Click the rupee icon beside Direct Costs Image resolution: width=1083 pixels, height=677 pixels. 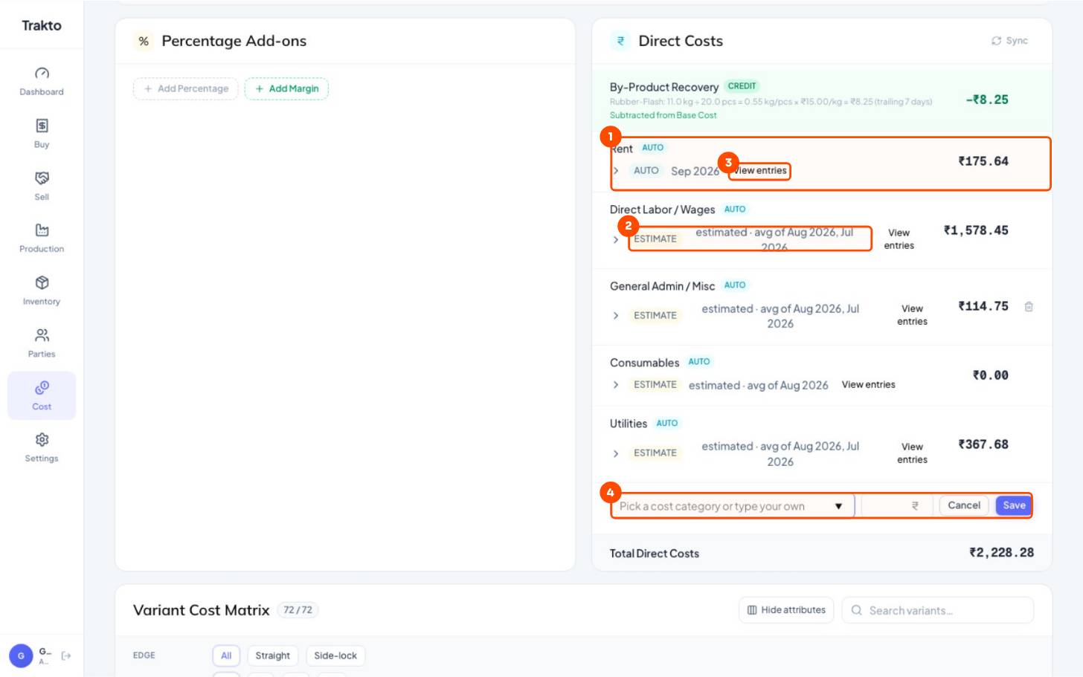[620, 41]
